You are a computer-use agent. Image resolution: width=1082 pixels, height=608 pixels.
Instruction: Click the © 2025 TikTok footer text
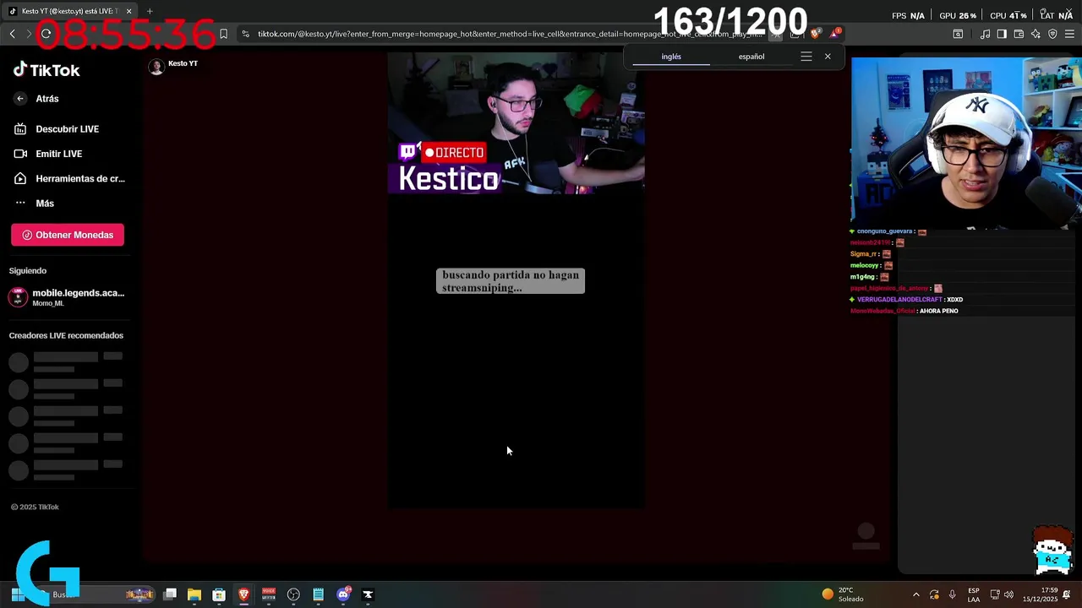point(35,507)
